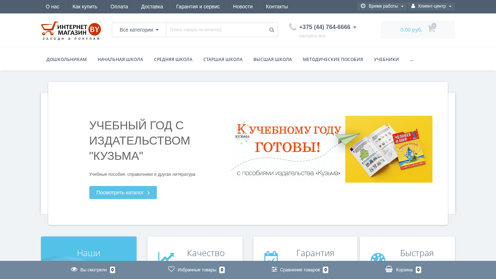496x279 pixels.
Task: Open the О нас page
Action: coord(53,7)
